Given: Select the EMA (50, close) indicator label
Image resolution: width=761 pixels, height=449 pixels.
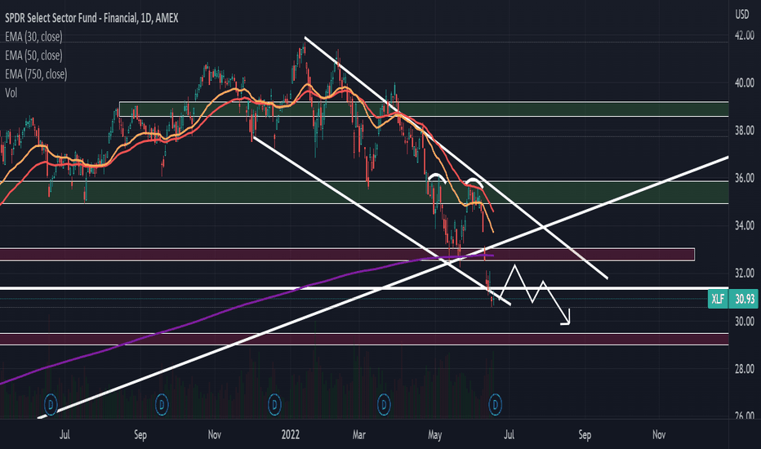Looking at the screenshot, I should pos(33,56).
